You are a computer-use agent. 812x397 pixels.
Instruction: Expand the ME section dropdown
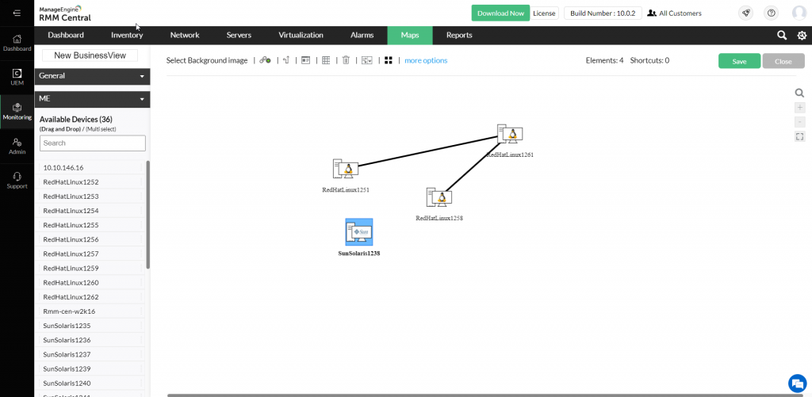coord(142,99)
